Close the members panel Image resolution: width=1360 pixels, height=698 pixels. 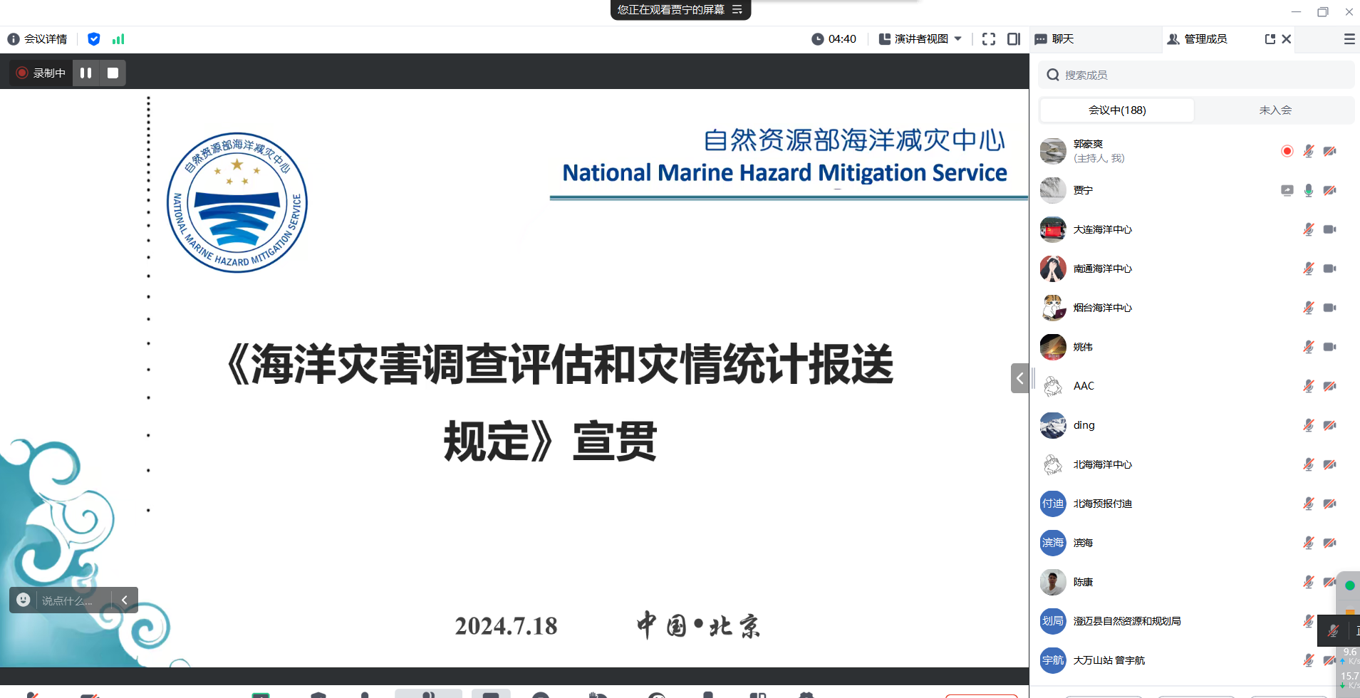pyautogui.click(x=1287, y=39)
